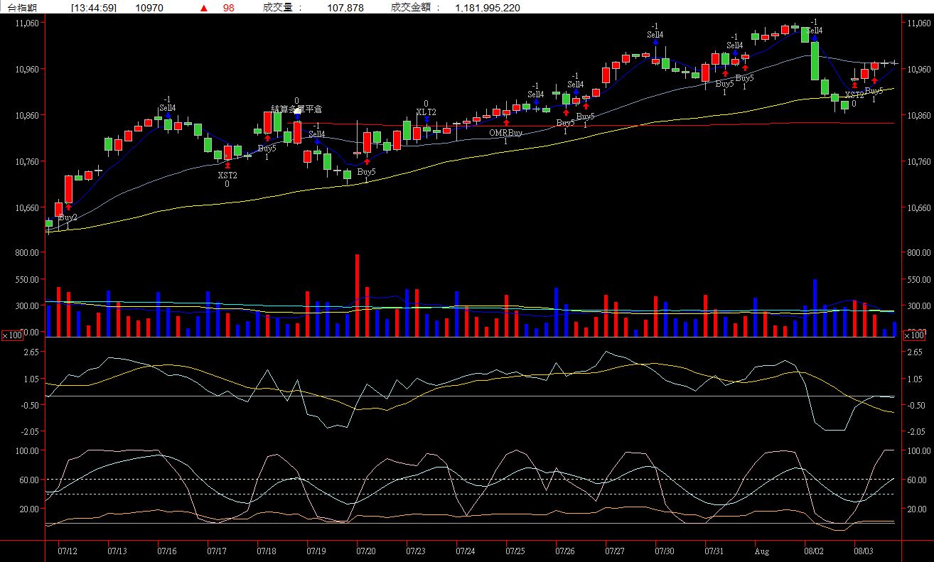Select the 07/18 date on time axis

coord(267,551)
